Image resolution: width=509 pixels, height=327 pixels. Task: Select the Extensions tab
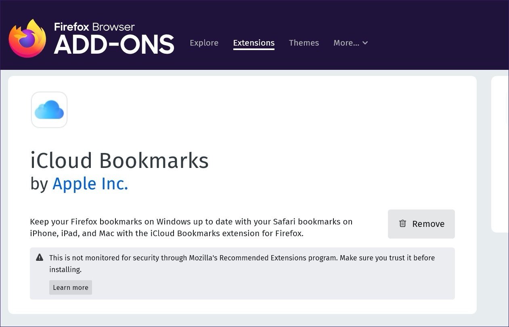click(x=253, y=43)
